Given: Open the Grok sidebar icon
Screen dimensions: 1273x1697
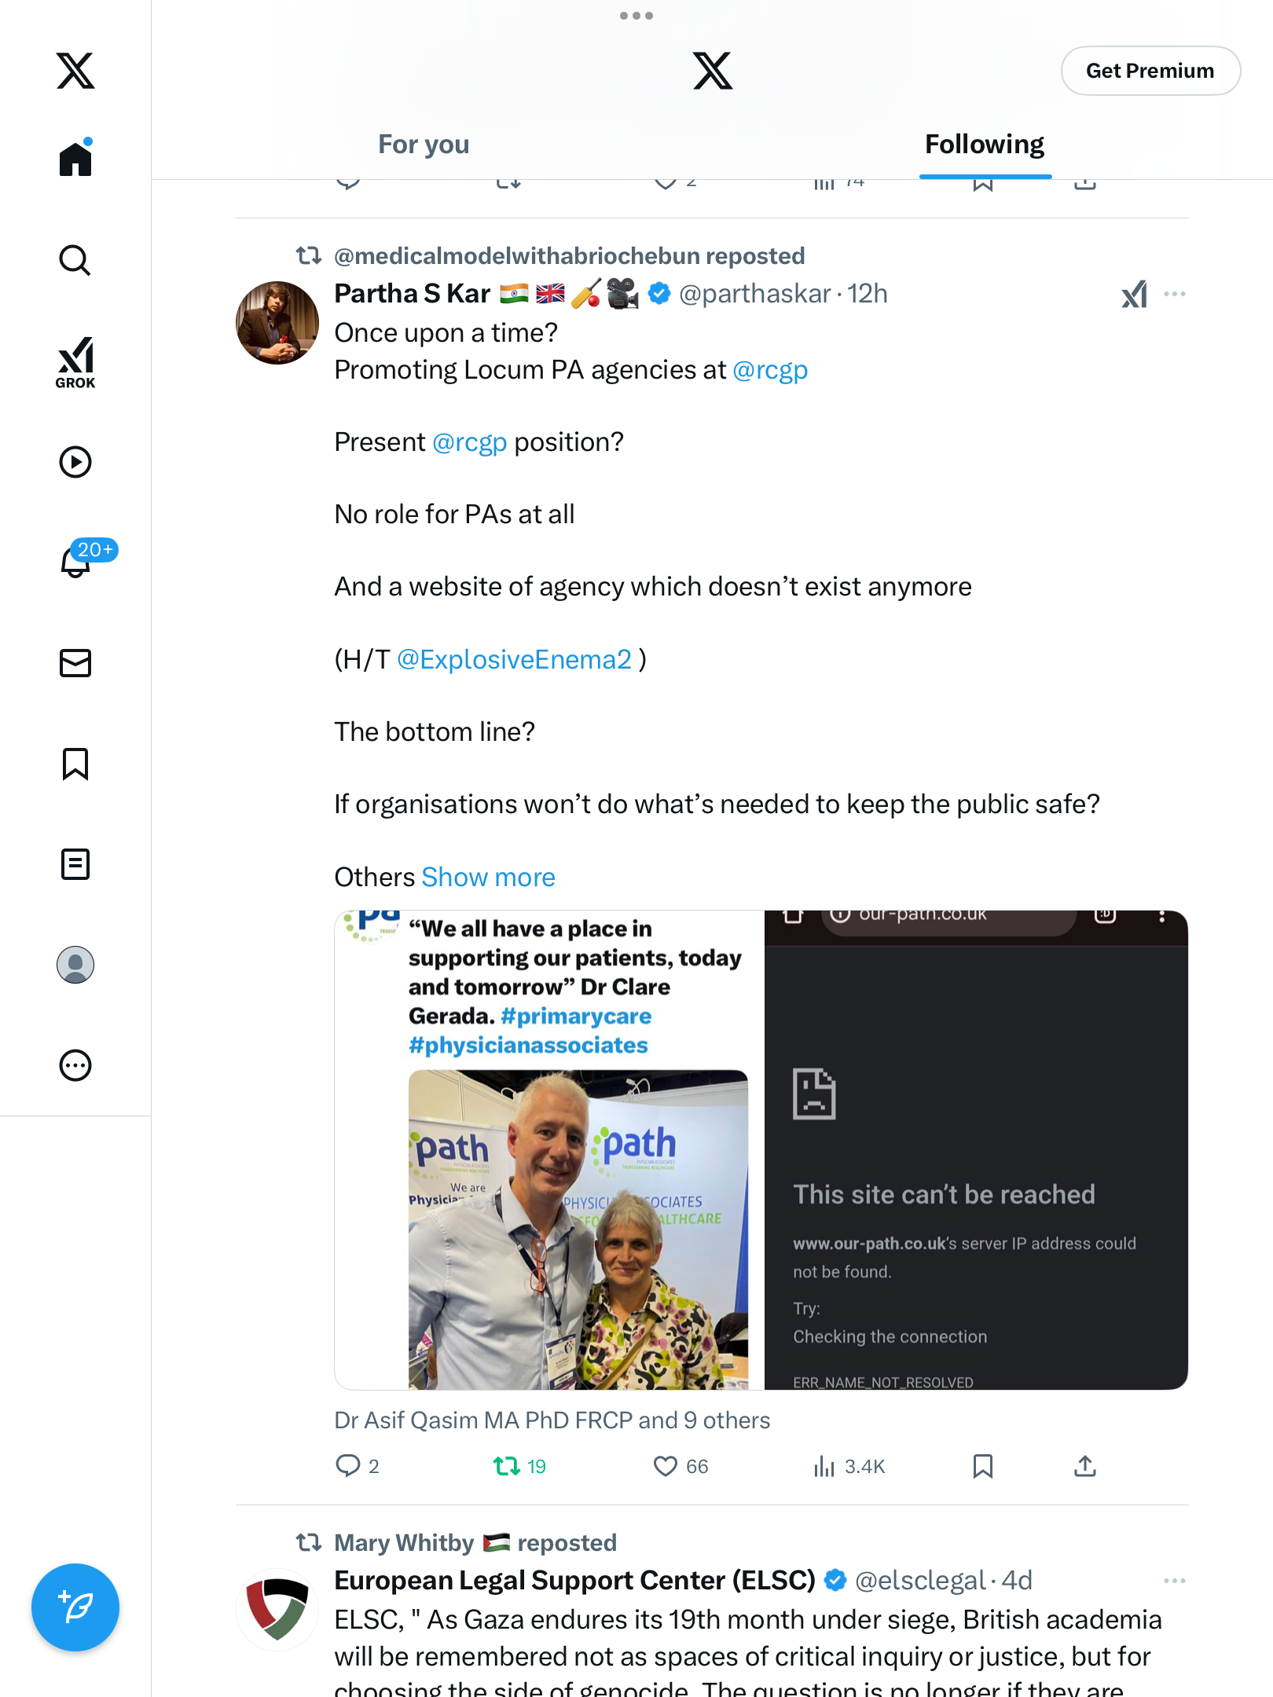Looking at the screenshot, I should point(75,361).
